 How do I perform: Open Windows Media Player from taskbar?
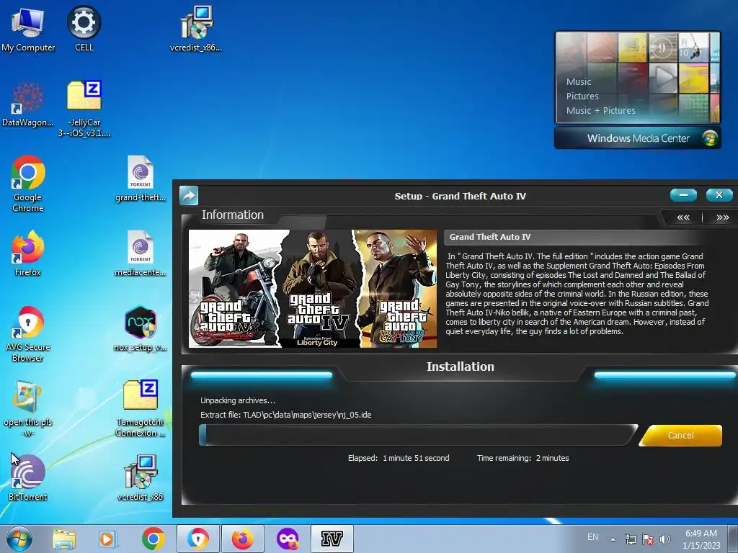[x=107, y=539]
